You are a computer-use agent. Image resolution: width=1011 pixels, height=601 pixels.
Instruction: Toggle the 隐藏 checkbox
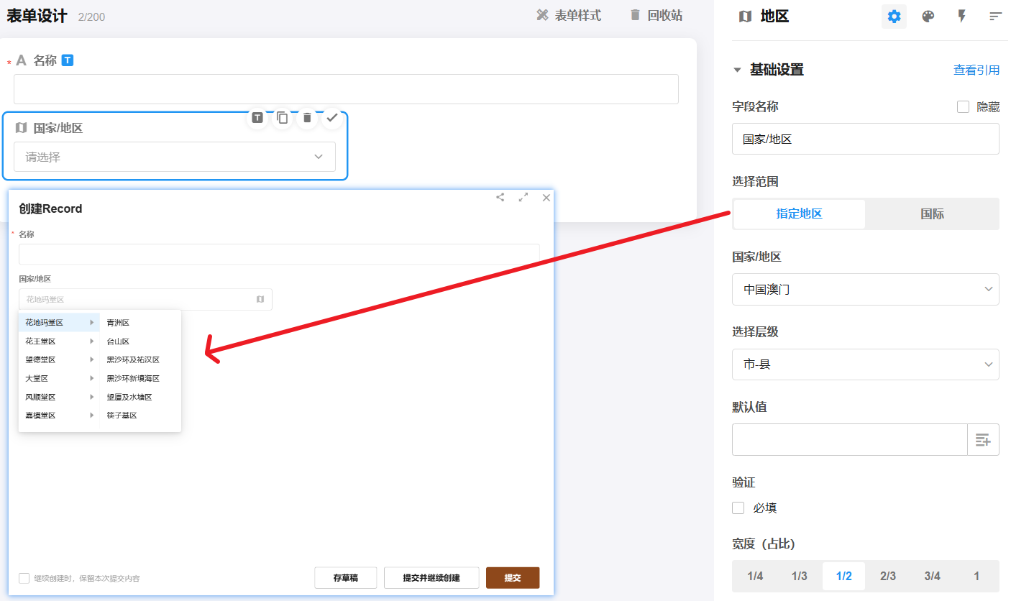[x=963, y=107]
